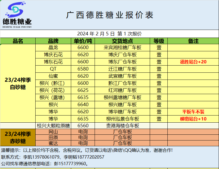This screenshot has width=219, height=169.
Task: Click the 备注 header cell
Action: 193,41
